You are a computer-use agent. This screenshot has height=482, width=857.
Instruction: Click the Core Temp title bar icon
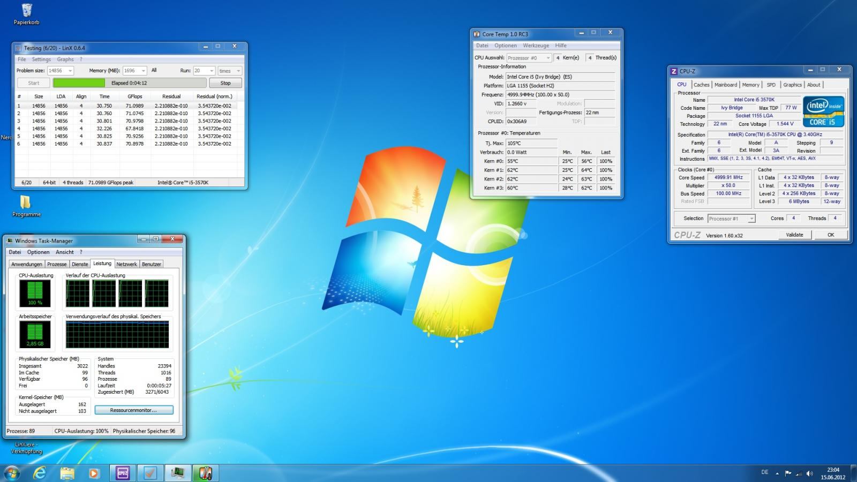pyautogui.click(x=477, y=34)
